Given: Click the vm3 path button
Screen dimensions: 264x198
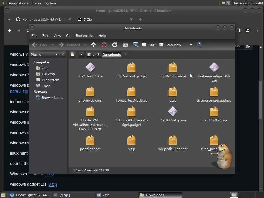Looking at the screenshot, I should click(x=93, y=55).
